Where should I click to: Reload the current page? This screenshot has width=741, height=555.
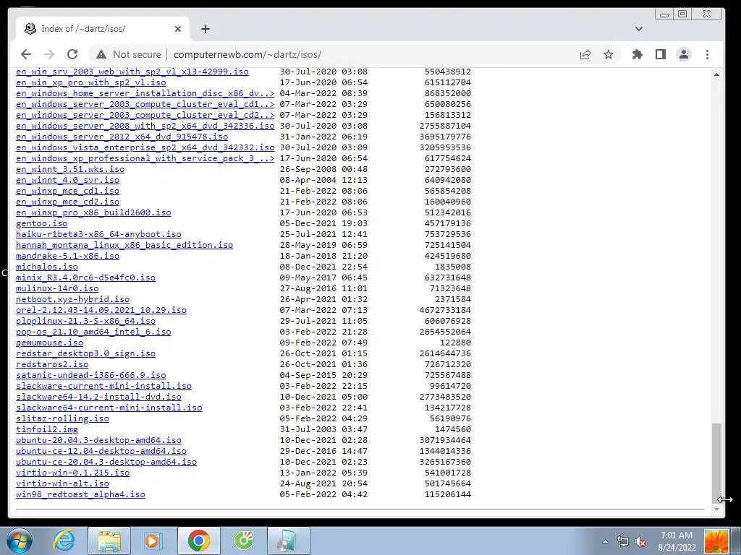click(72, 54)
